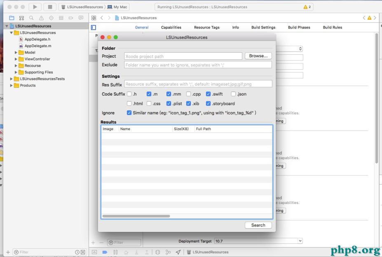Click the Run (play) button in toolbar

coord(34,7)
